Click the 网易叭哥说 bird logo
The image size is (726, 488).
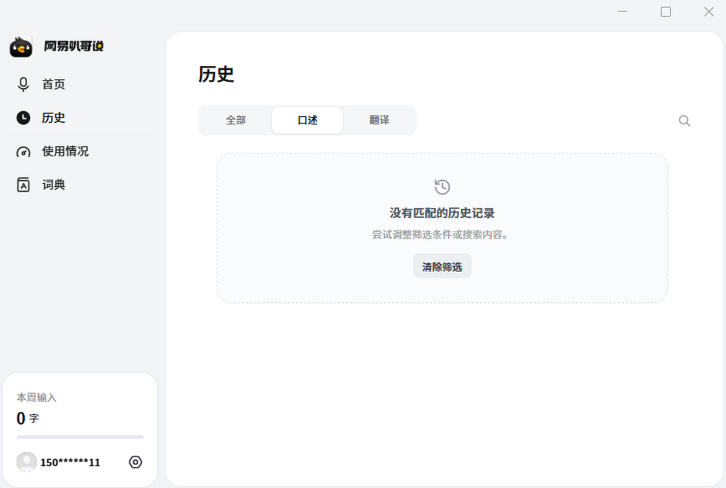click(21, 47)
